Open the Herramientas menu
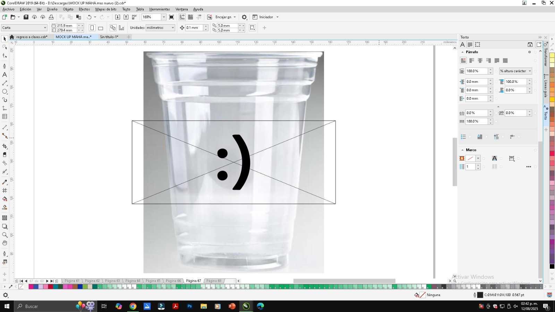555x312 pixels. pyautogui.click(x=160, y=9)
